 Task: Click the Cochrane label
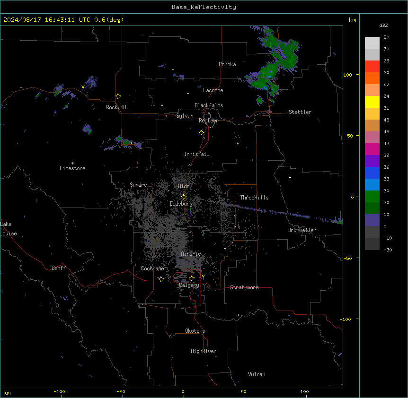pos(152,268)
